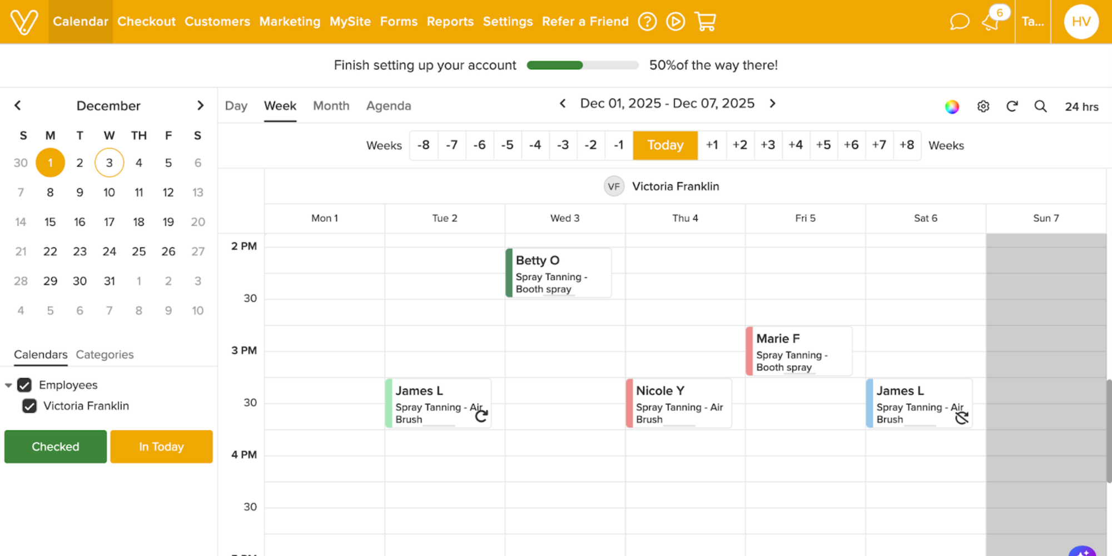Go to next month in mini calendar

(200, 106)
